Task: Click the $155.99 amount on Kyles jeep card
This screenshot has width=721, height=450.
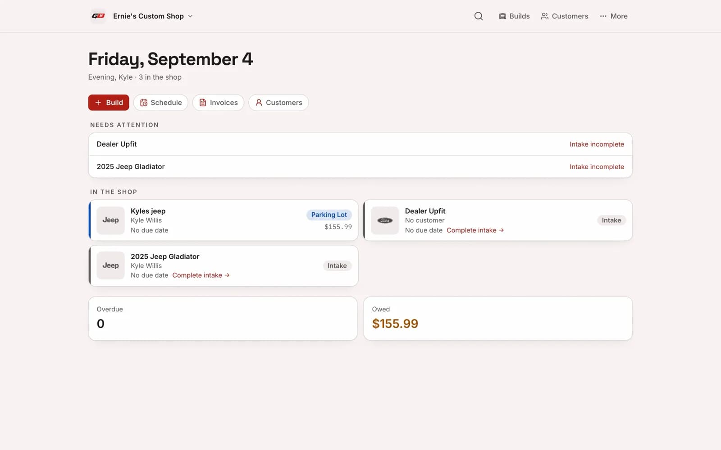Action: point(338,227)
